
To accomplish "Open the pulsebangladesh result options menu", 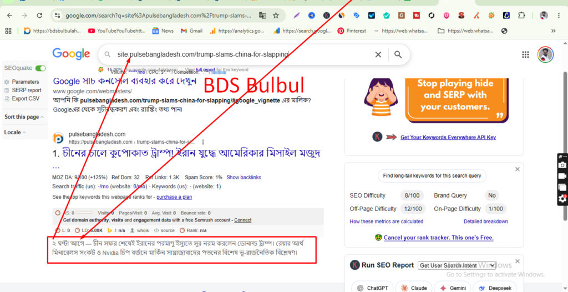I will click(x=203, y=142).
